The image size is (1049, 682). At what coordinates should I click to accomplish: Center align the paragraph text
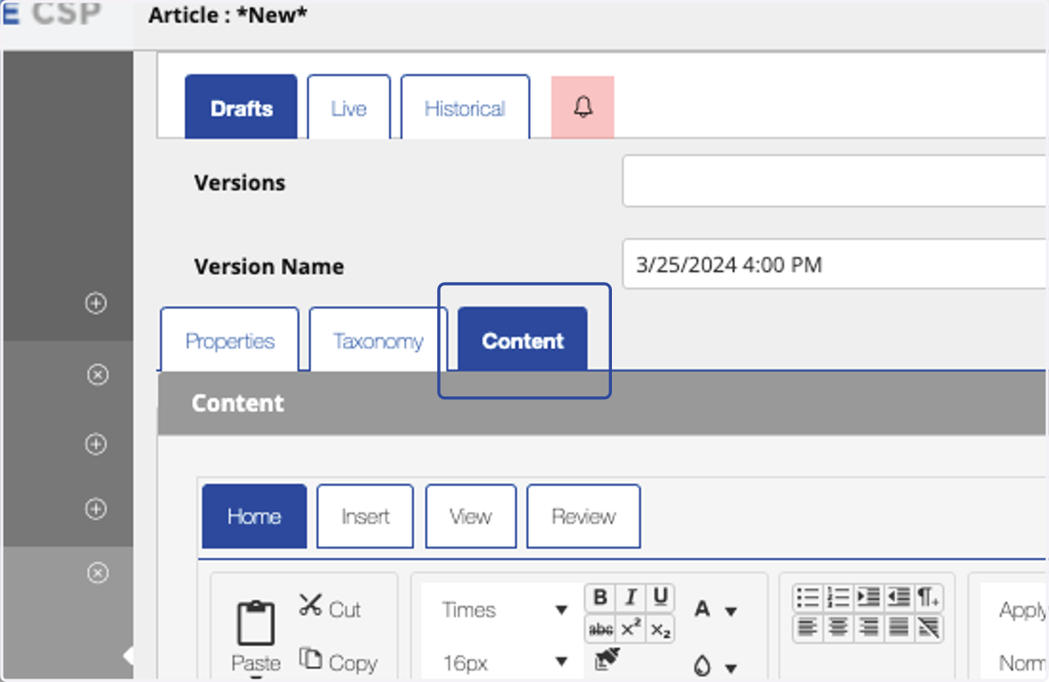[x=838, y=627]
